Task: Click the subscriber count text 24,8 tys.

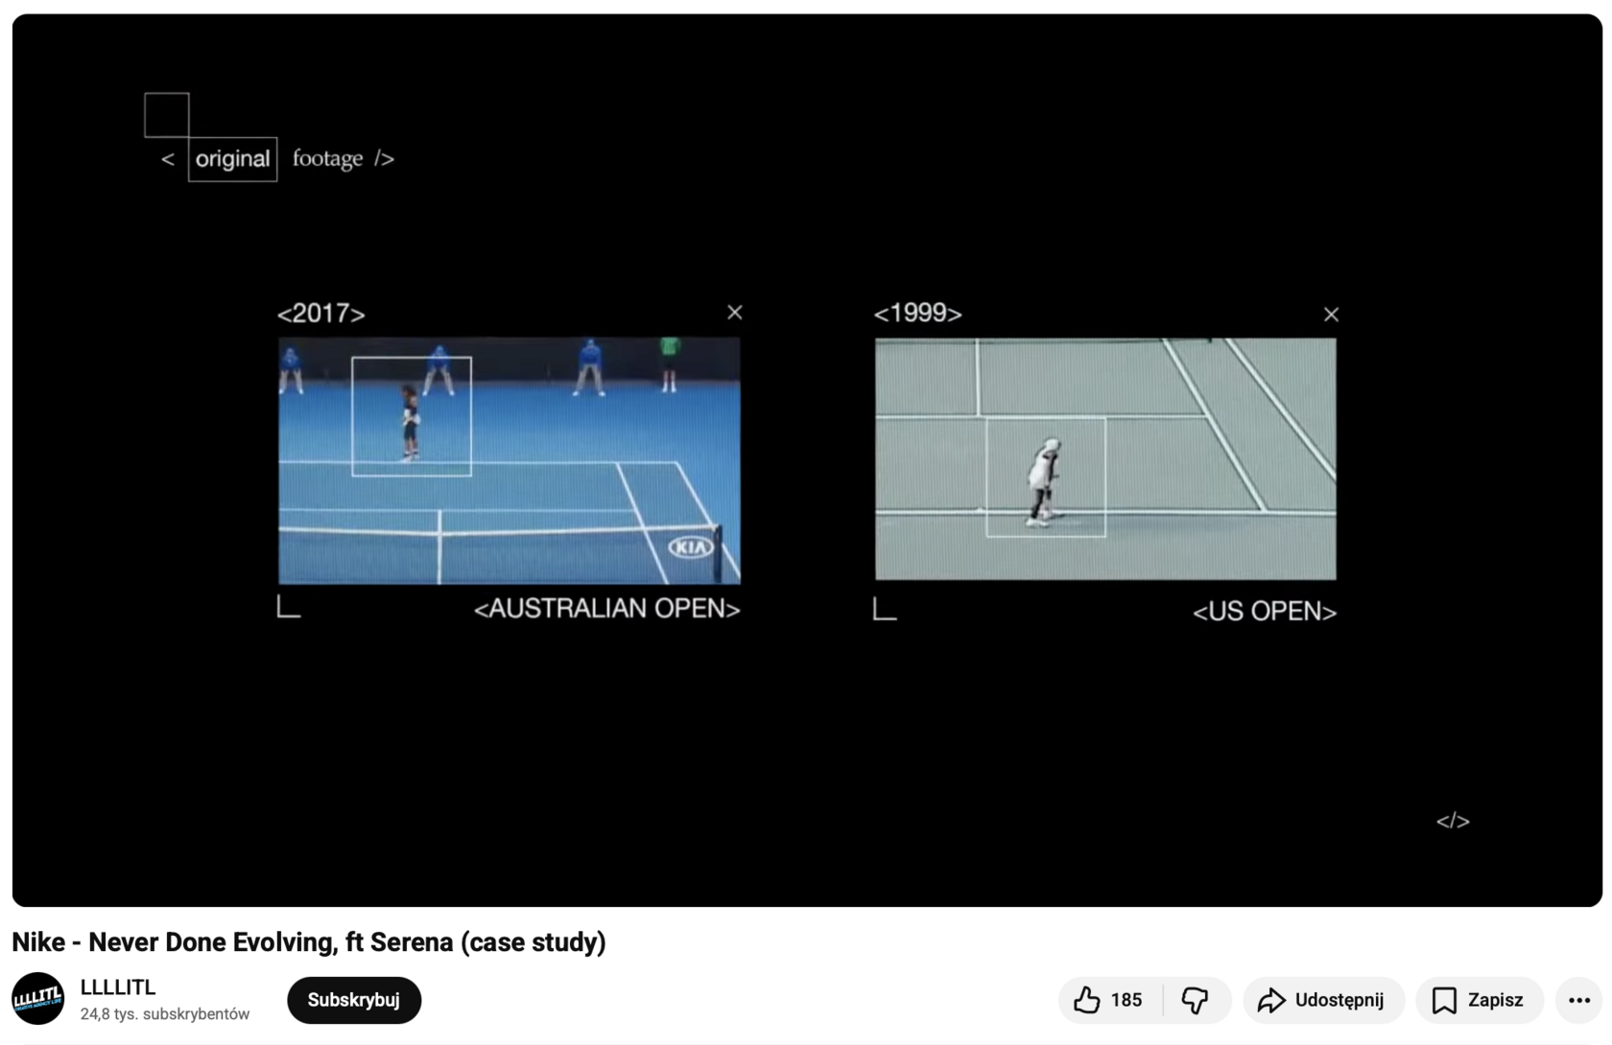Action: pyautogui.click(x=165, y=1014)
